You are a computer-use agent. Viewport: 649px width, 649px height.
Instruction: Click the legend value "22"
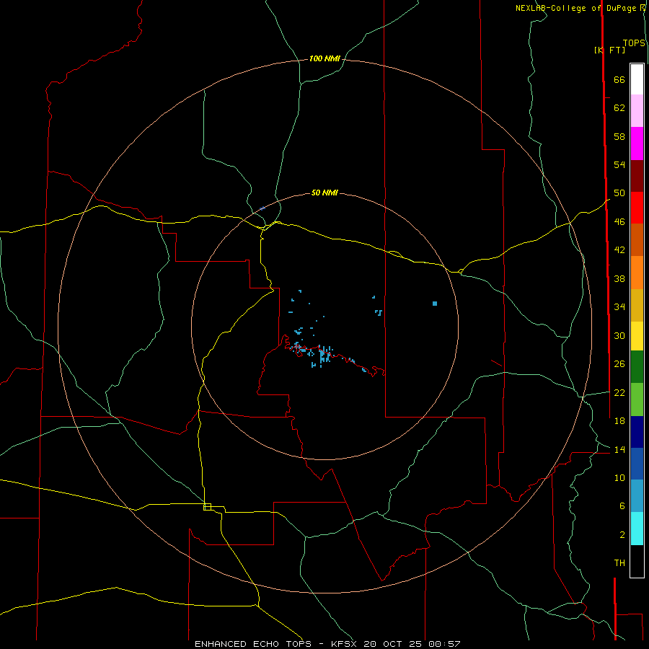coord(619,393)
